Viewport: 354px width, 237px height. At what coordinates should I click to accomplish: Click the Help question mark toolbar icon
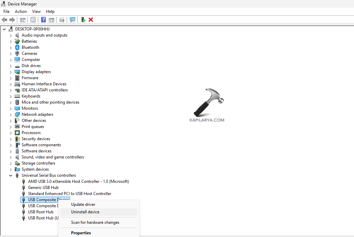(x=44, y=20)
